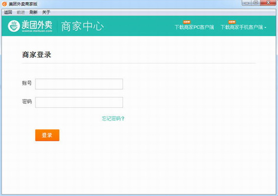Minimize the 美团外卖商家版 window
Screen dimensions: 278x196
(x=247, y=3)
